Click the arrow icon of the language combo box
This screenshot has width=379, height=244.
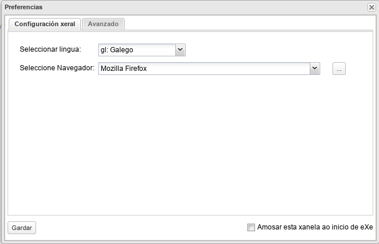(x=180, y=50)
